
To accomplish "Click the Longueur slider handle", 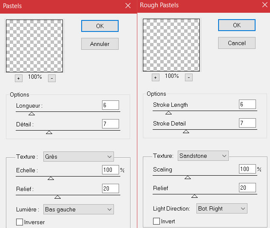I will [x=31, y=114].
